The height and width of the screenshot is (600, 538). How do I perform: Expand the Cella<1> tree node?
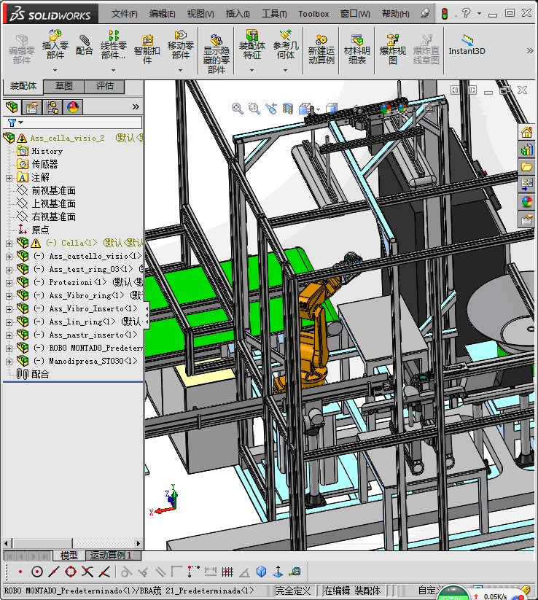9,243
